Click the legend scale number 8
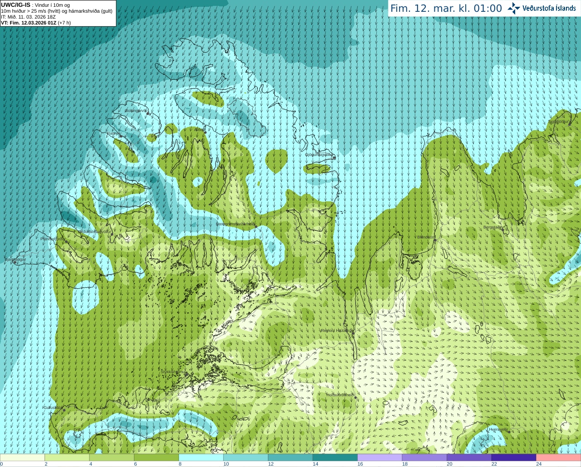Viewport: 581px width, 467px height. point(180,464)
